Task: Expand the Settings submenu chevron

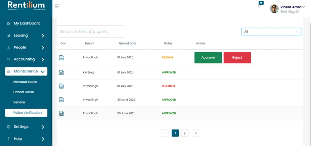Action: click(43, 127)
